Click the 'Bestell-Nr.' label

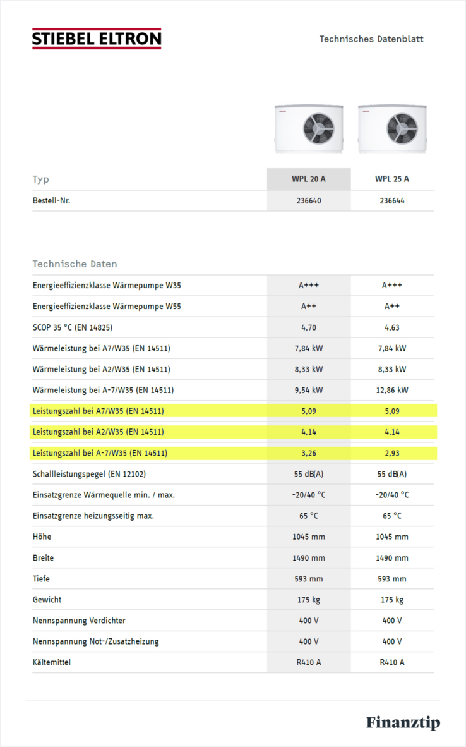(51, 200)
